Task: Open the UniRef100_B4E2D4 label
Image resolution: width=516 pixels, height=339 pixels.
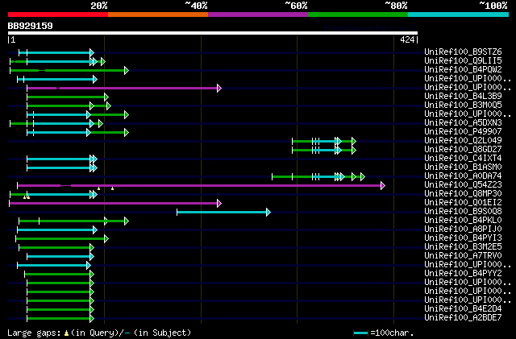Action: 463,309
